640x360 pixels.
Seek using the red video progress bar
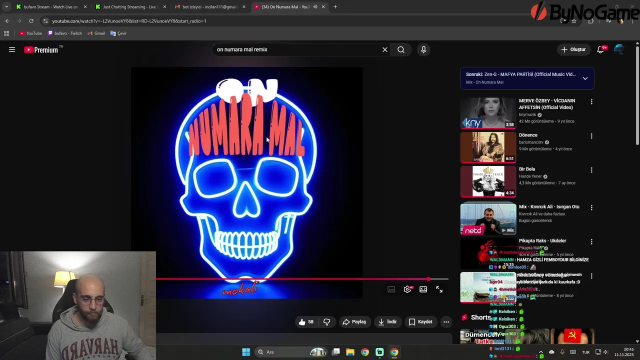coord(302,279)
